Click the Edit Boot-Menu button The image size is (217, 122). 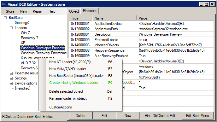coord(197,116)
